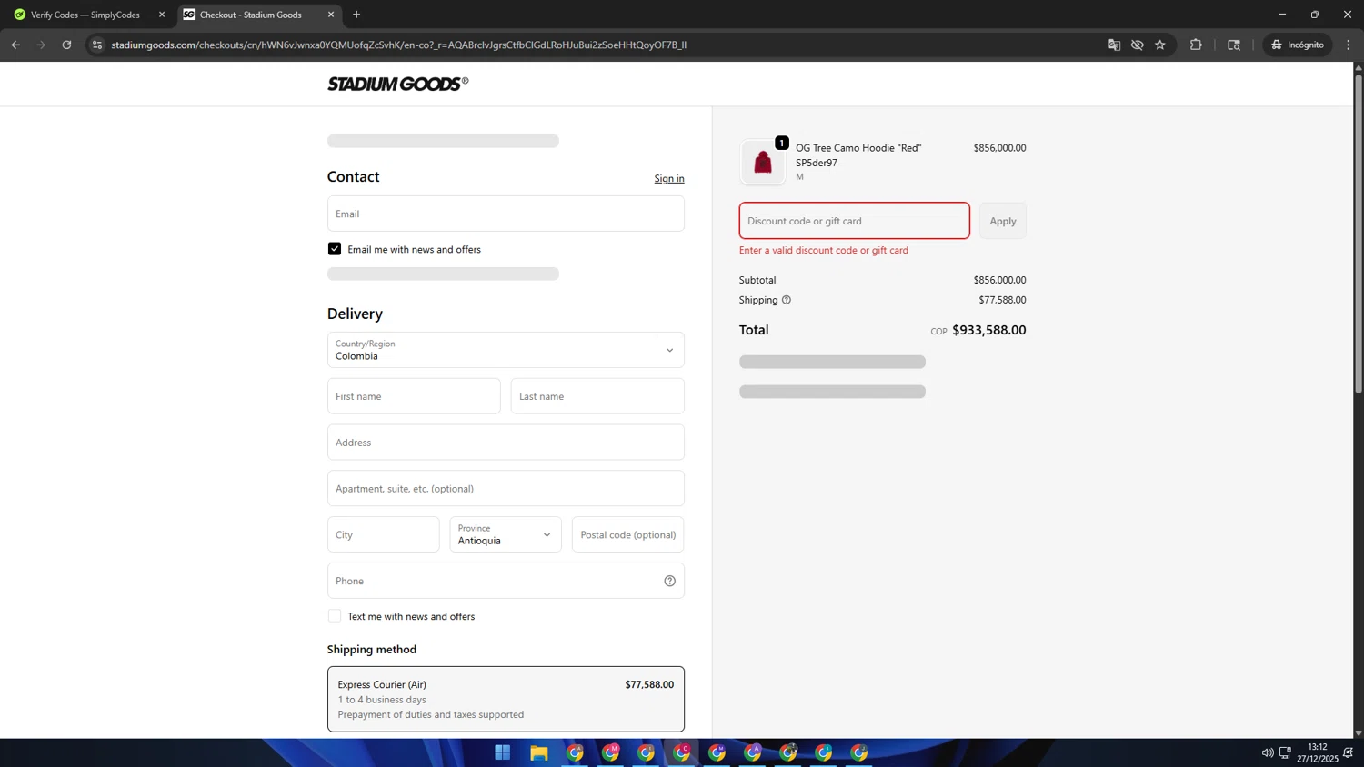
Task: Open the Chrome three-dot menu
Action: pos(1349,45)
